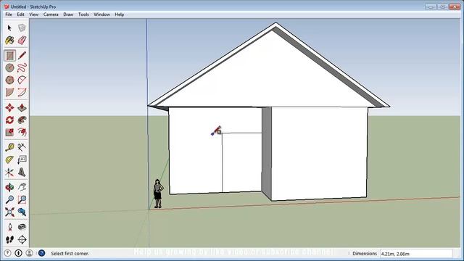Pick the Polygon drawing tool
Viewport: 464px width, 261px height.
(9, 80)
